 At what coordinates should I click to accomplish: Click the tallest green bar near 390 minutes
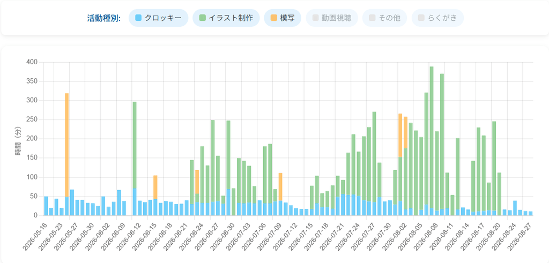coord(432,137)
